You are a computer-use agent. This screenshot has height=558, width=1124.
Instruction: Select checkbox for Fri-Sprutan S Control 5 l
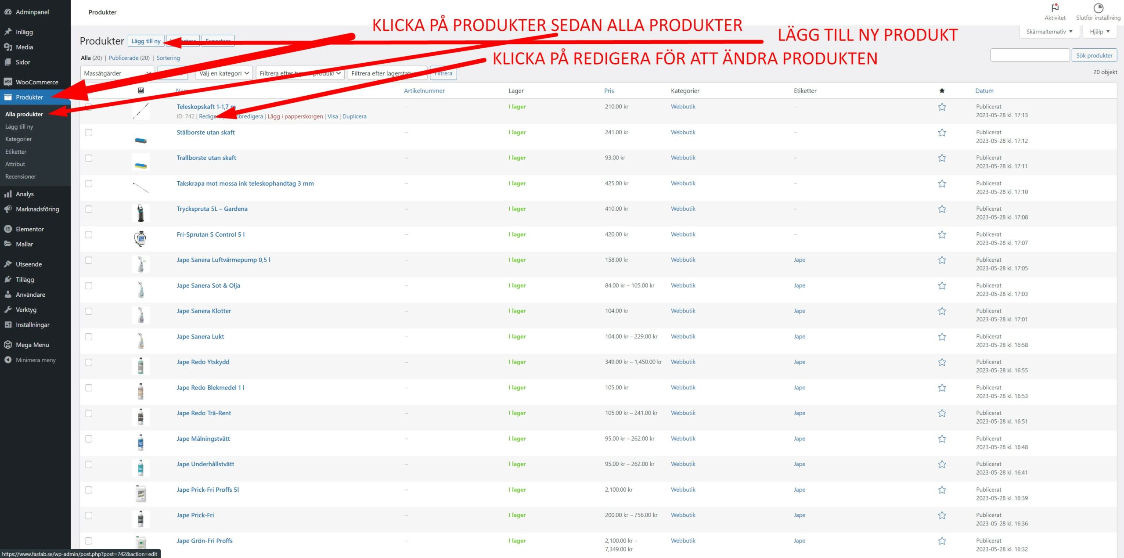pyautogui.click(x=89, y=235)
